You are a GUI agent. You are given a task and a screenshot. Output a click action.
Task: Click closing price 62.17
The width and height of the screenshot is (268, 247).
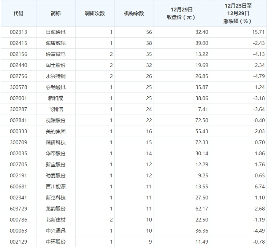point(202,209)
